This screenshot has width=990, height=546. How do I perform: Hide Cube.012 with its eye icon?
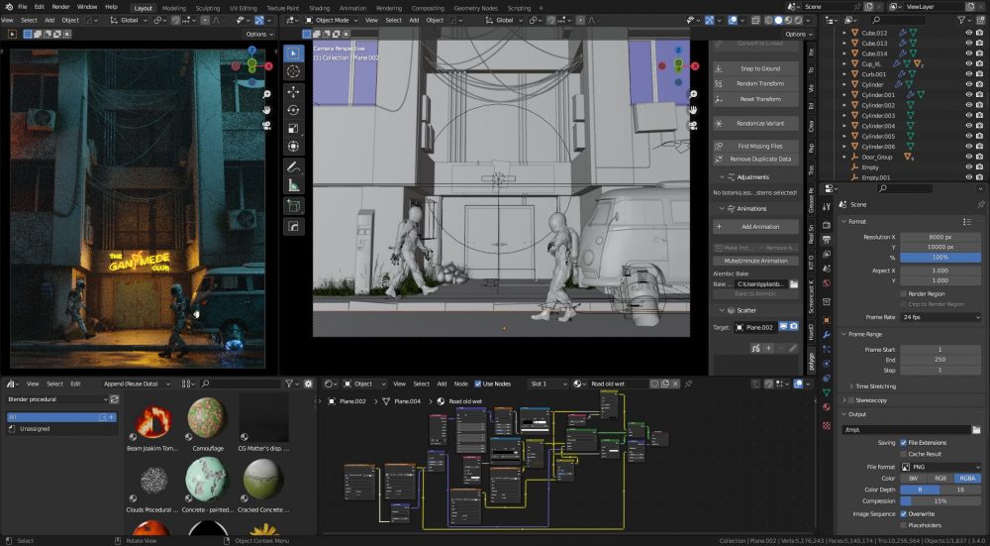pyautogui.click(x=969, y=33)
